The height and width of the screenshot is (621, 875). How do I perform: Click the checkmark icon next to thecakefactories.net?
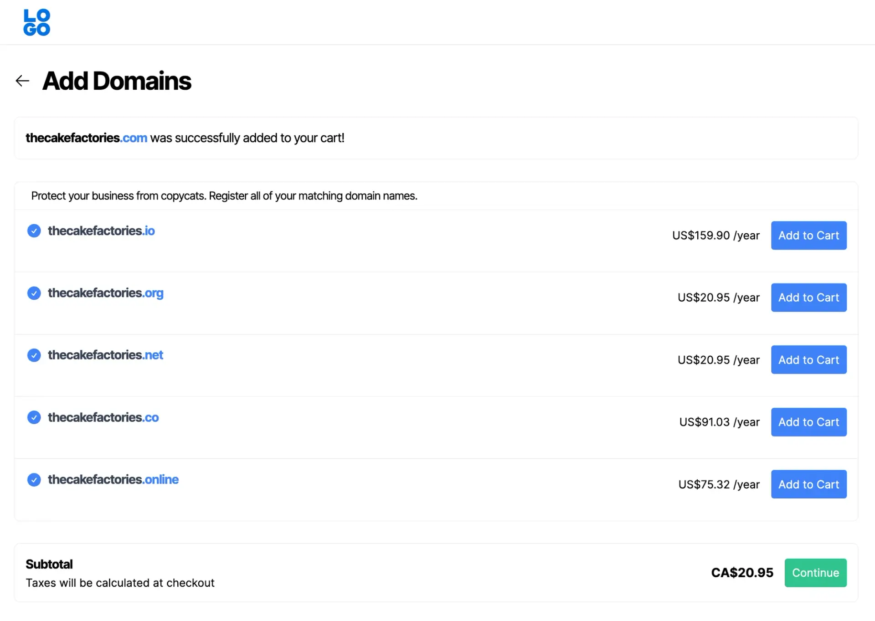click(x=34, y=355)
